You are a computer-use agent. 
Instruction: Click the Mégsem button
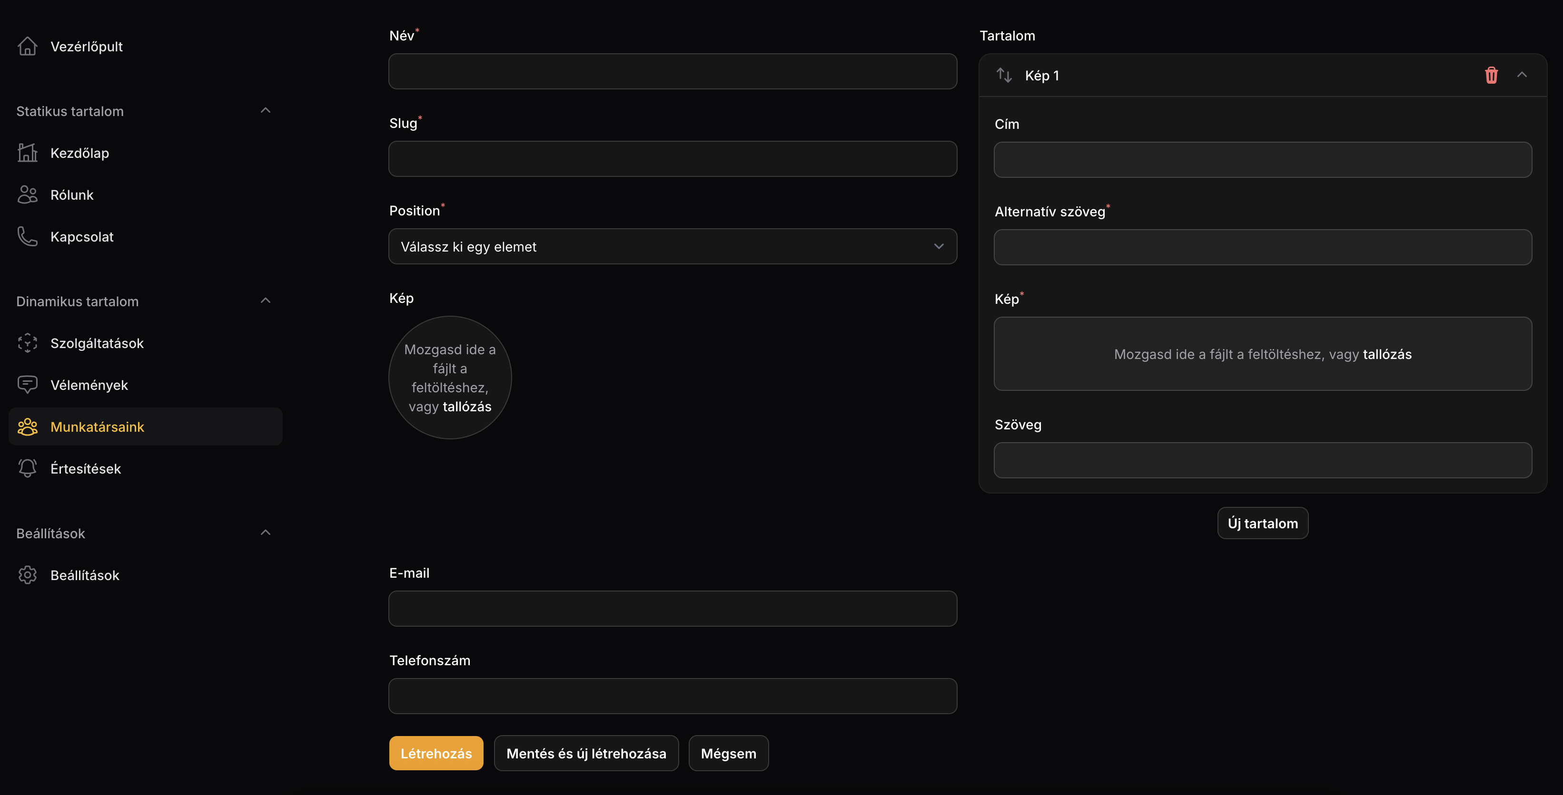tap(729, 753)
